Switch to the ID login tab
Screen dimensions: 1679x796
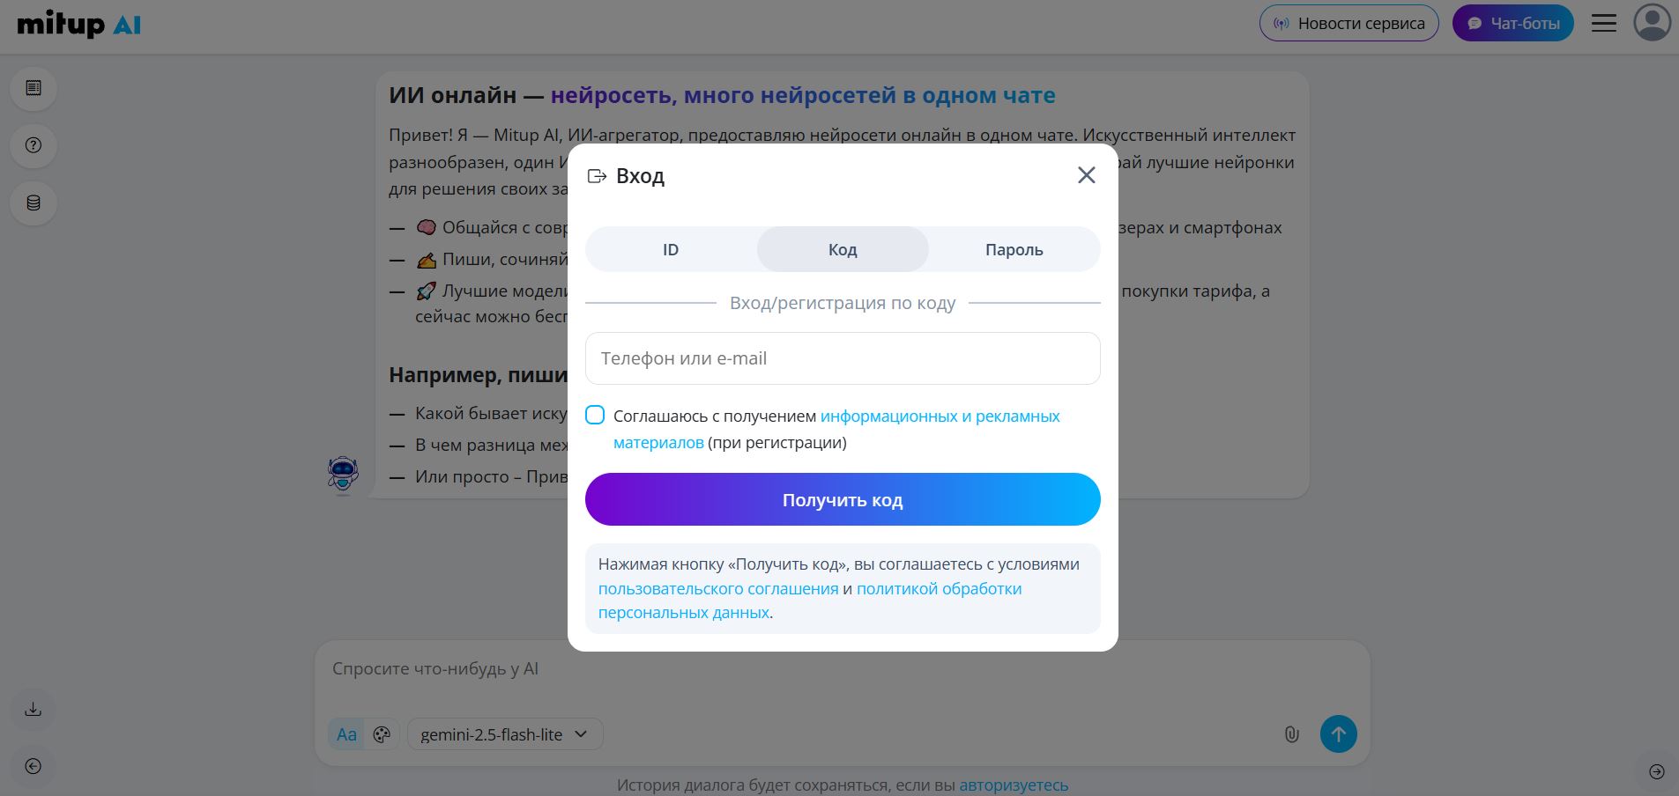pyautogui.click(x=670, y=249)
